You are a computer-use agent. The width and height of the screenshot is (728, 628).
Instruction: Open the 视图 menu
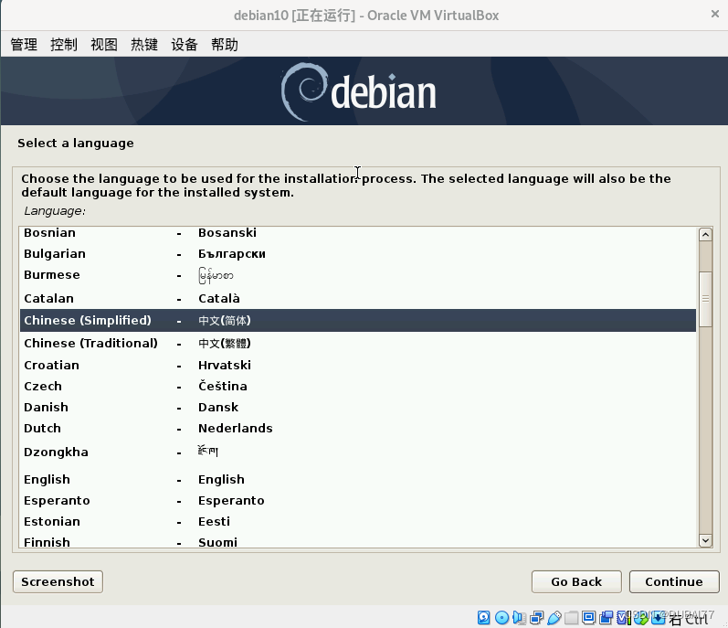click(x=104, y=45)
